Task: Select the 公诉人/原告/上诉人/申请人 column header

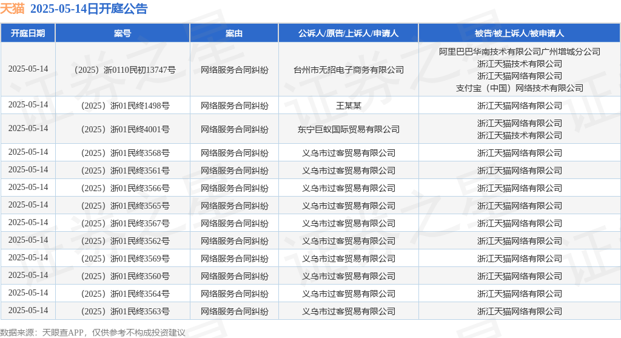Action: (x=349, y=33)
